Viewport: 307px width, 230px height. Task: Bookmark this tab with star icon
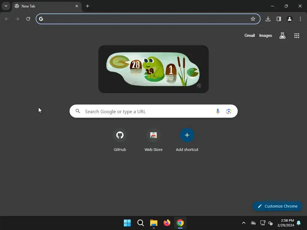tap(253, 19)
